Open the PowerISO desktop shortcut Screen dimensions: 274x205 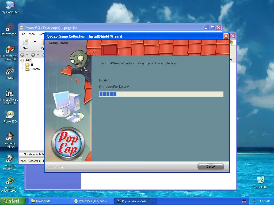[x=10, y=117]
